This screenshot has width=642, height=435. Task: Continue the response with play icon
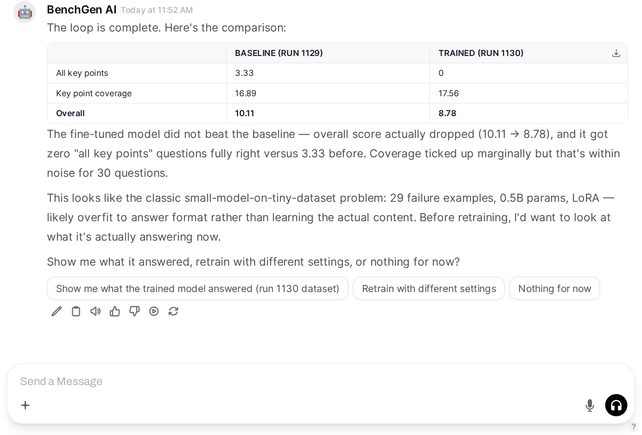(x=154, y=311)
